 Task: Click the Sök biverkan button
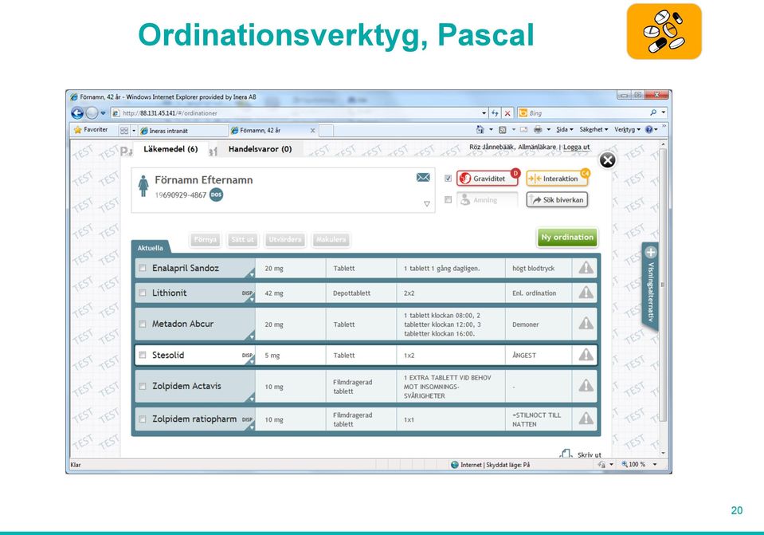coord(558,199)
